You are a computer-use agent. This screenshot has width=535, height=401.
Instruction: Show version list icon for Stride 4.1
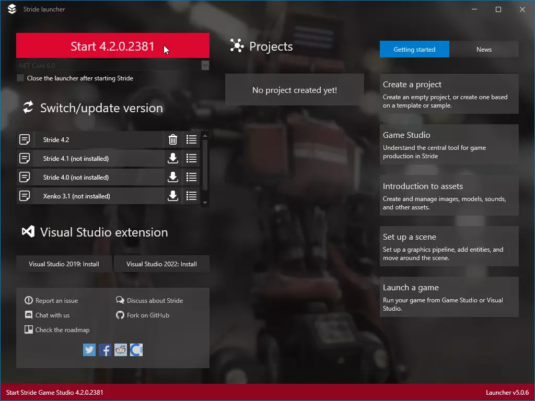coord(191,158)
